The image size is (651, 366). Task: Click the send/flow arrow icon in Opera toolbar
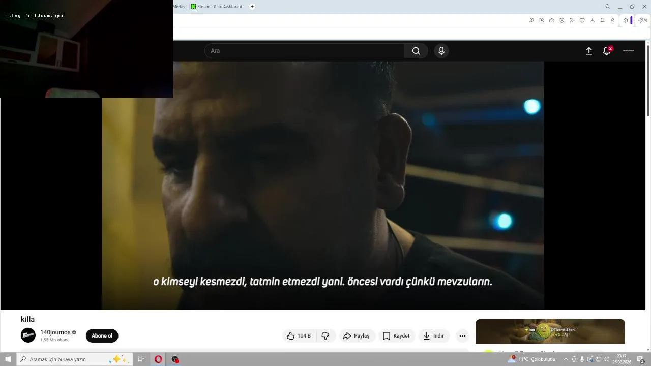tap(572, 20)
